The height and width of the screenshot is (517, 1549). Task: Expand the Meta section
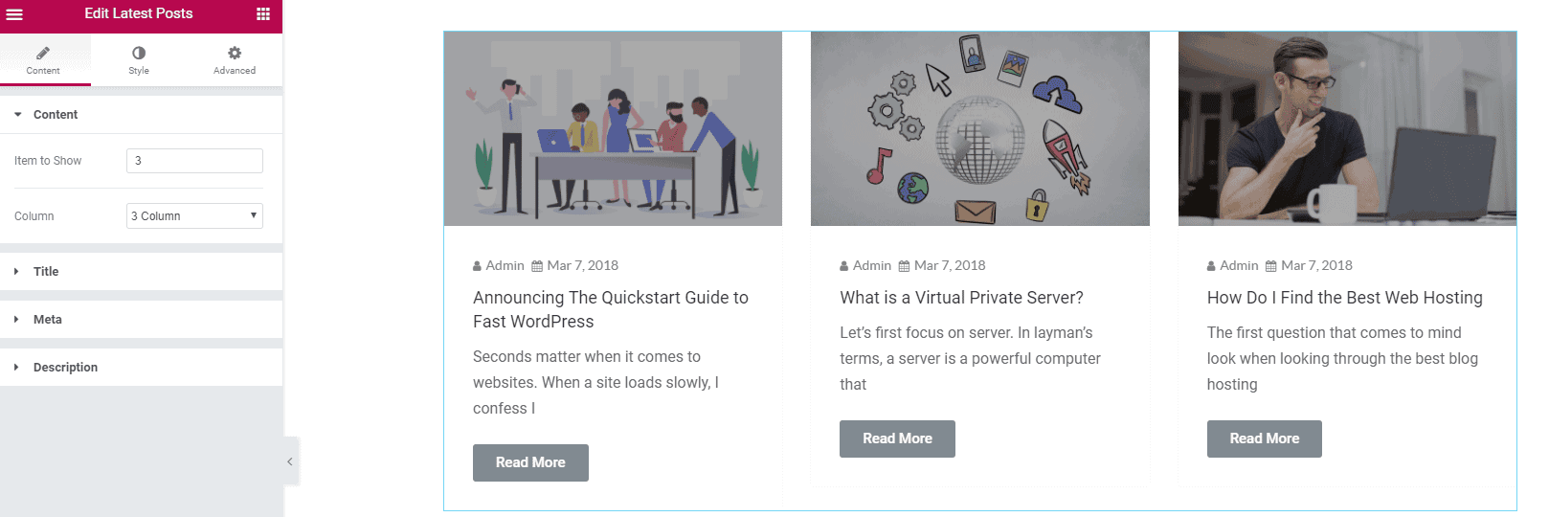click(48, 320)
